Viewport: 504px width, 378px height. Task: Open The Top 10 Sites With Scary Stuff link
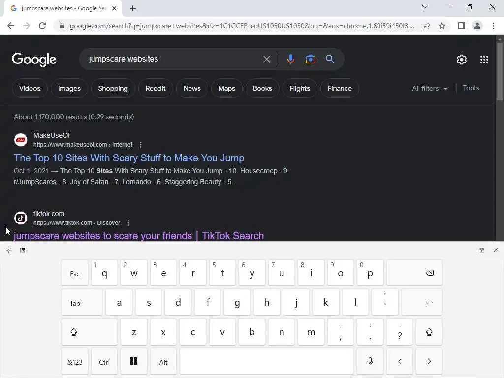click(x=129, y=158)
